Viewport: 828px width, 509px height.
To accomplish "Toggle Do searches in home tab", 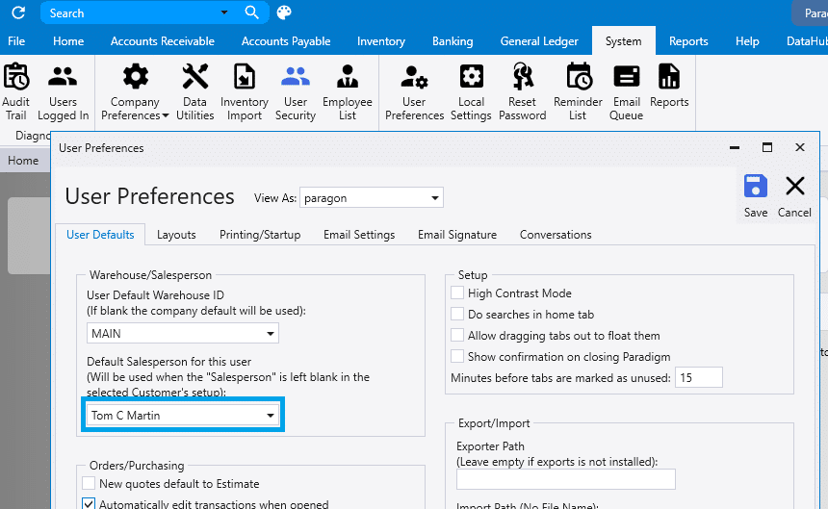I will [458, 315].
